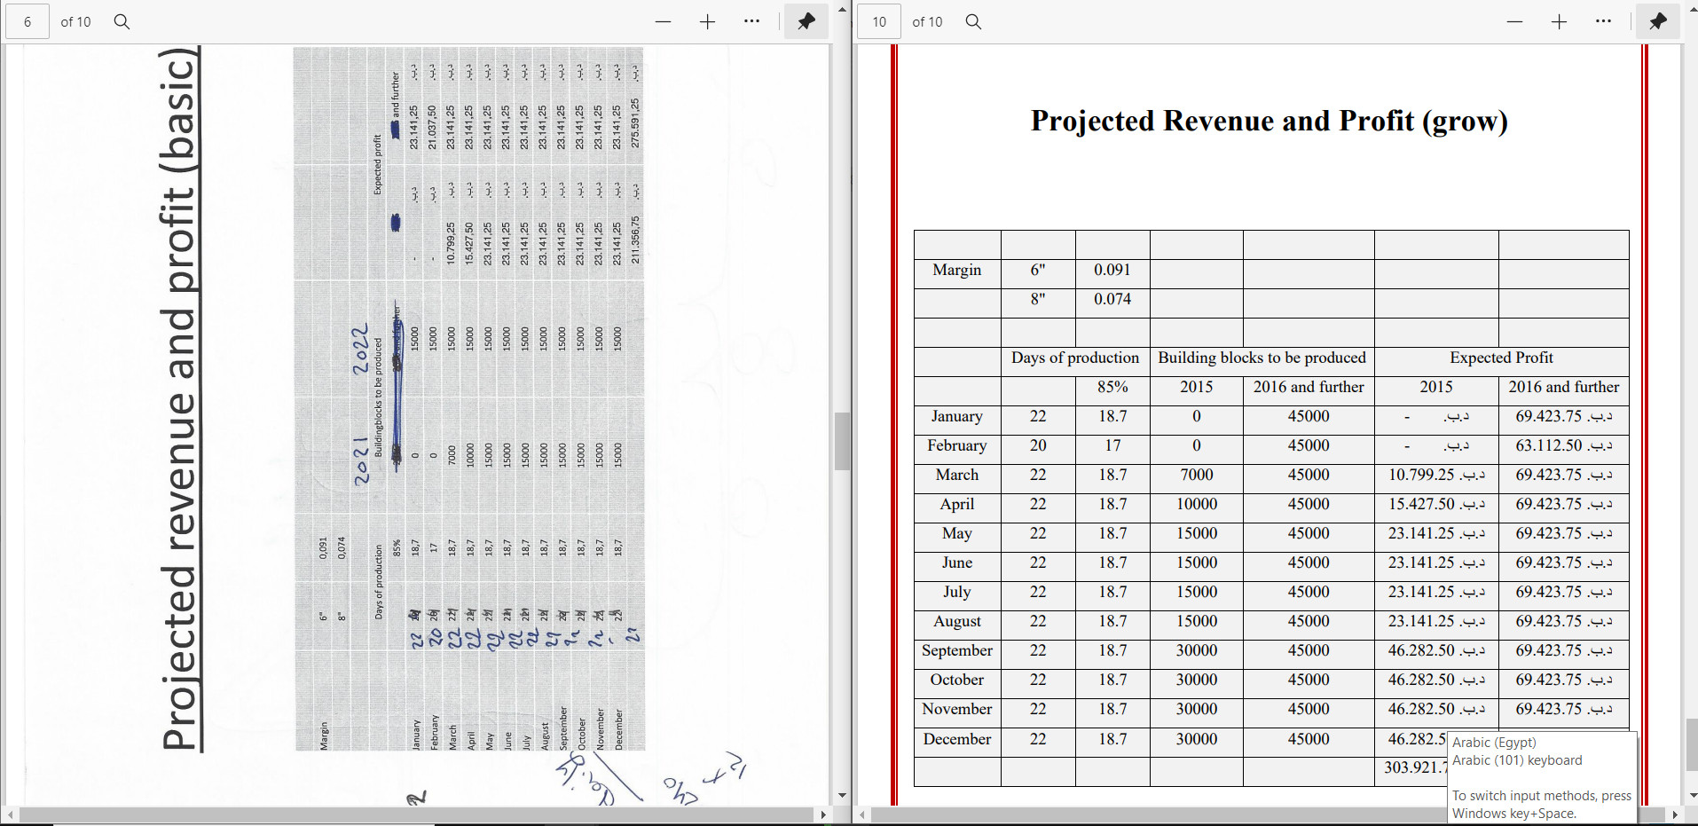The width and height of the screenshot is (1698, 826).
Task: Zoom out on the right document
Action: (x=1514, y=21)
